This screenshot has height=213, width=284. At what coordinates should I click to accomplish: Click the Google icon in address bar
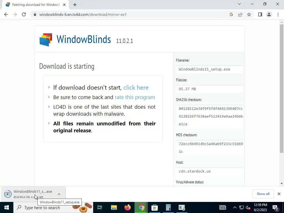tap(231, 14)
